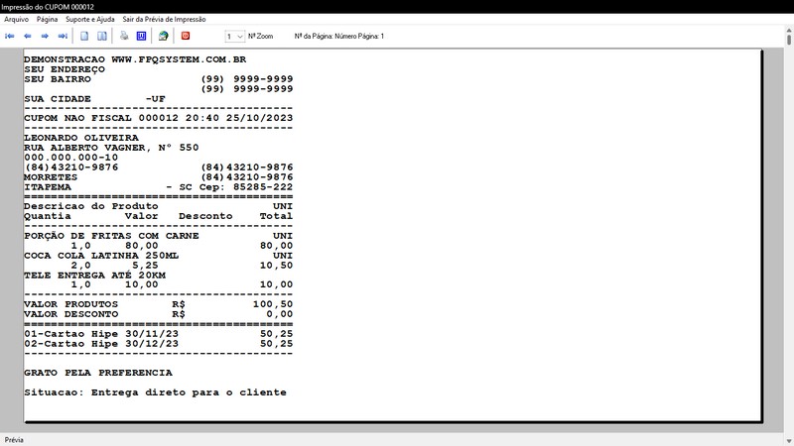Click 'Situacao: Entrega direto para o cliente'
This screenshot has height=446, width=794.
[155, 392]
